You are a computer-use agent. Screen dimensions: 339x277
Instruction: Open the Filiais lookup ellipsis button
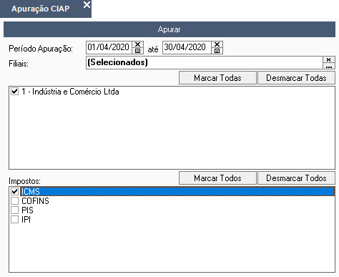pyautogui.click(x=329, y=66)
